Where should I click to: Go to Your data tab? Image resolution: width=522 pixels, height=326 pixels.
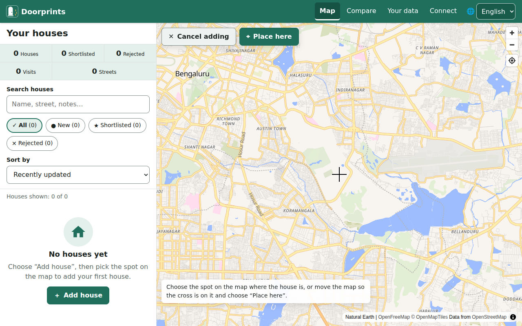pos(403,11)
